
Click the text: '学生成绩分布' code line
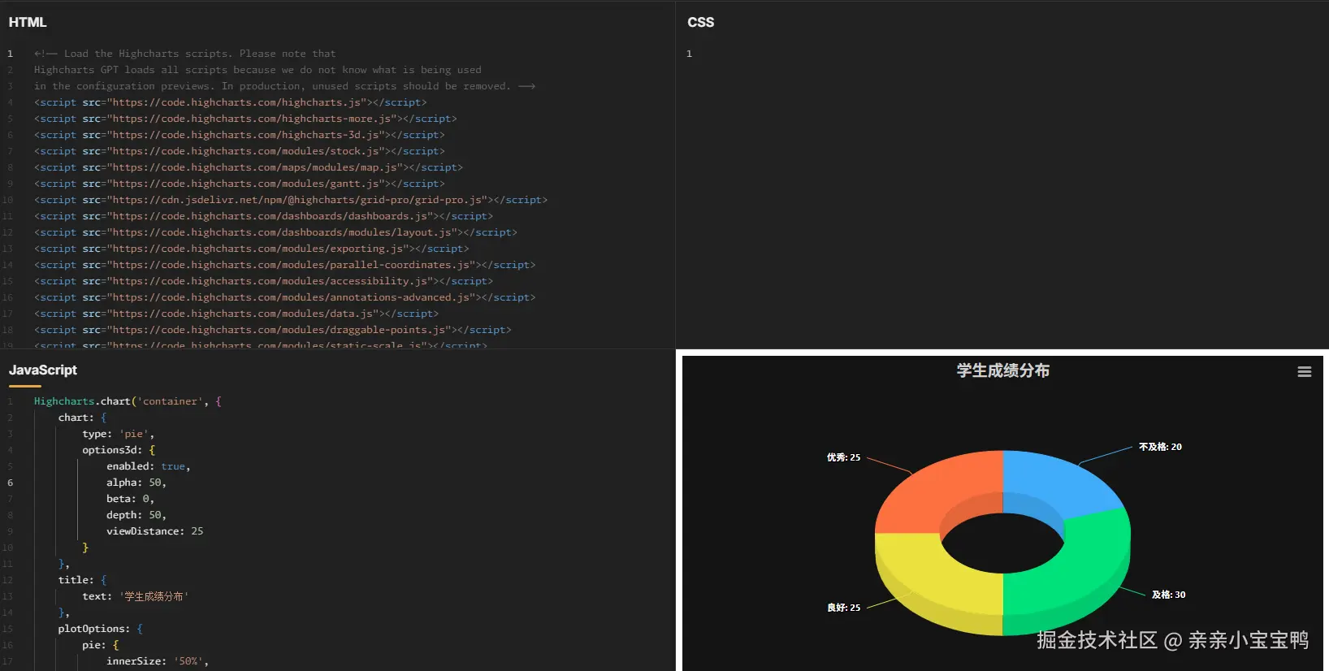tap(136, 596)
